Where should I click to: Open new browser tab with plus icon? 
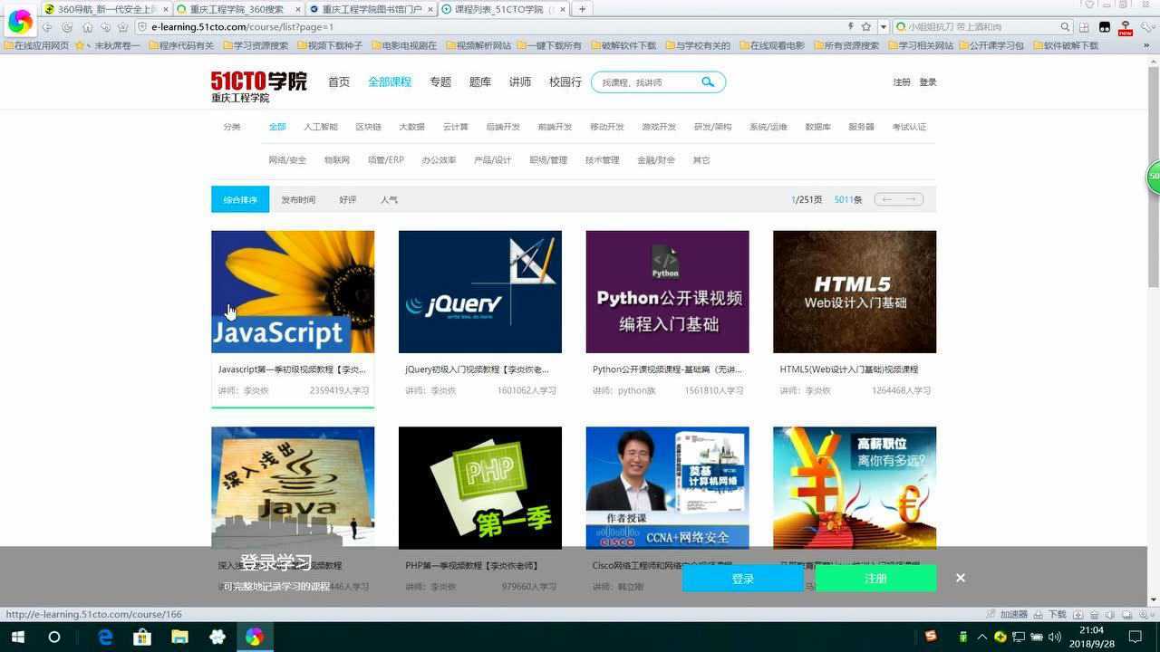tap(582, 9)
